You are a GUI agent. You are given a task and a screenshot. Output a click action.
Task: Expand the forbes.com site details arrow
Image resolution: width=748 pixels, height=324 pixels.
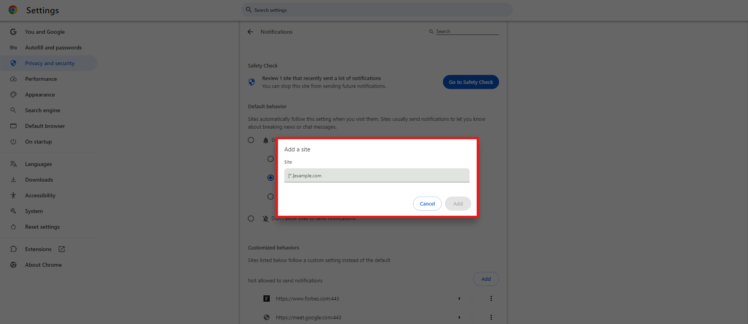[x=459, y=299]
